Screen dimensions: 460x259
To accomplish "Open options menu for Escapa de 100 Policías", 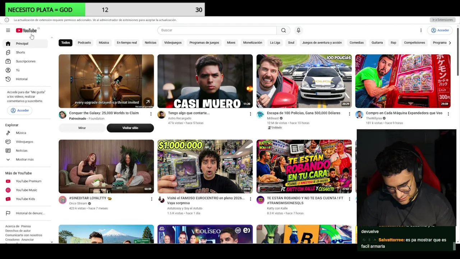I will point(349,114).
